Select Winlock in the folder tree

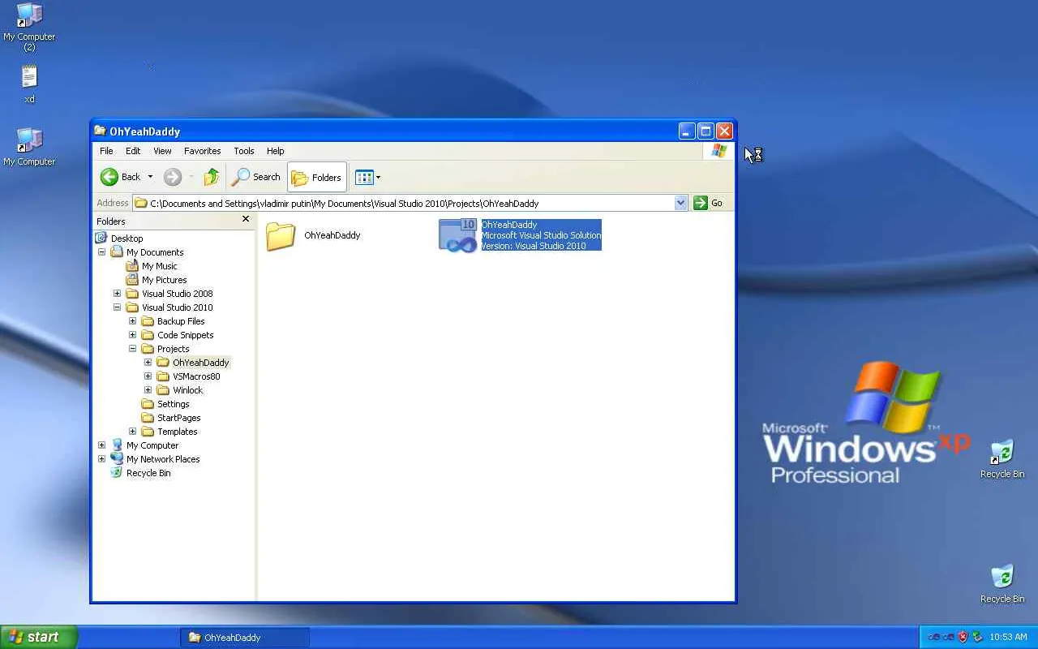[x=187, y=390]
